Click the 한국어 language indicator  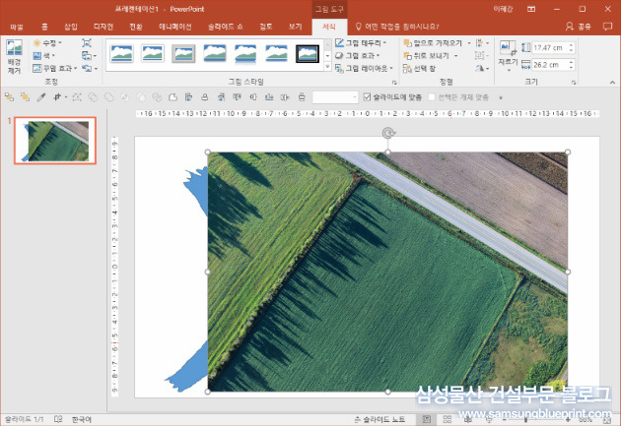coord(82,419)
